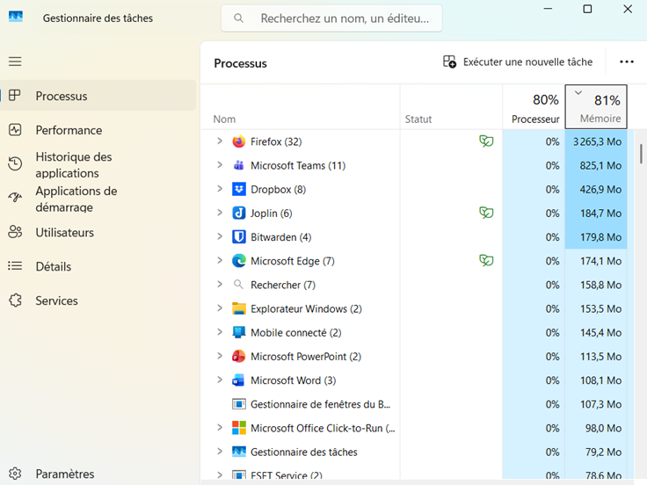Select the Bitwarden (4) process name

pyautogui.click(x=281, y=237)
